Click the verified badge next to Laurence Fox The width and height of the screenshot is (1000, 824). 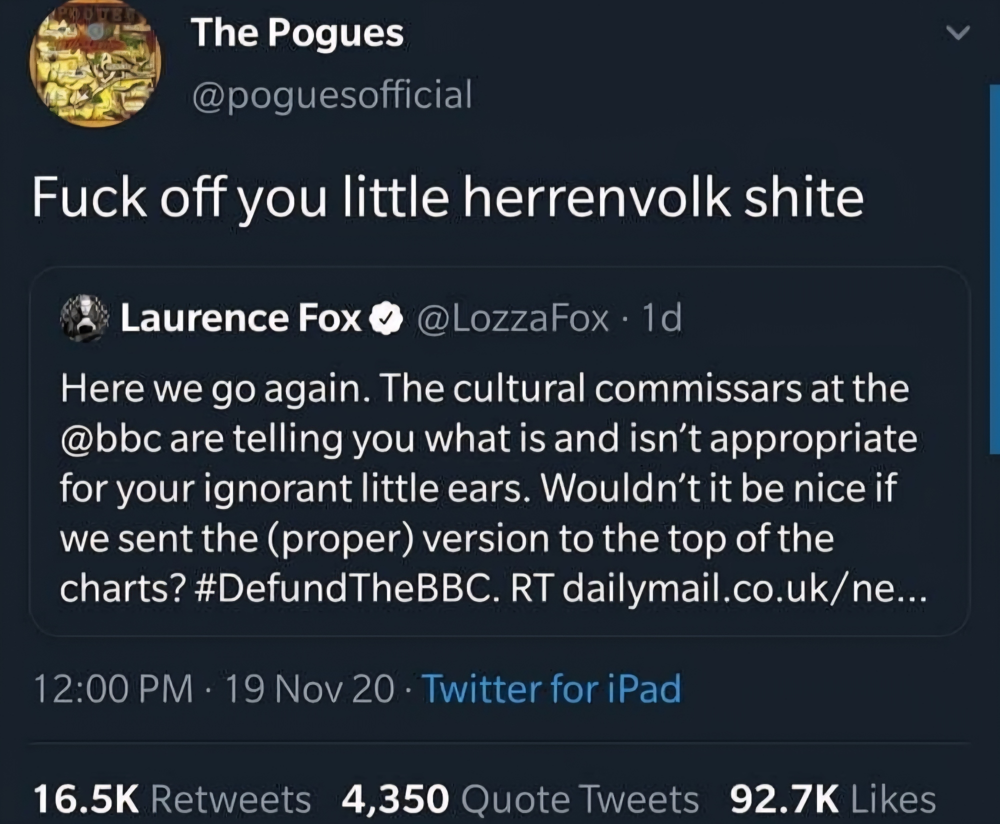click(x=385, y=319)
